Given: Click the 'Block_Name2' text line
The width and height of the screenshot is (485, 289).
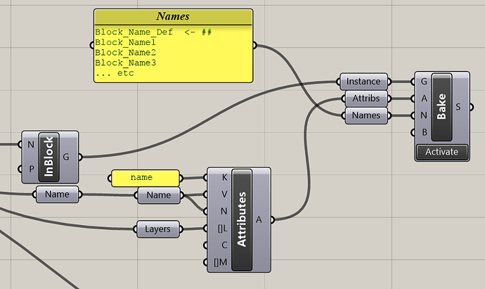Looking at the screenshot, I should pyautogui.click(x=125, y=53).
